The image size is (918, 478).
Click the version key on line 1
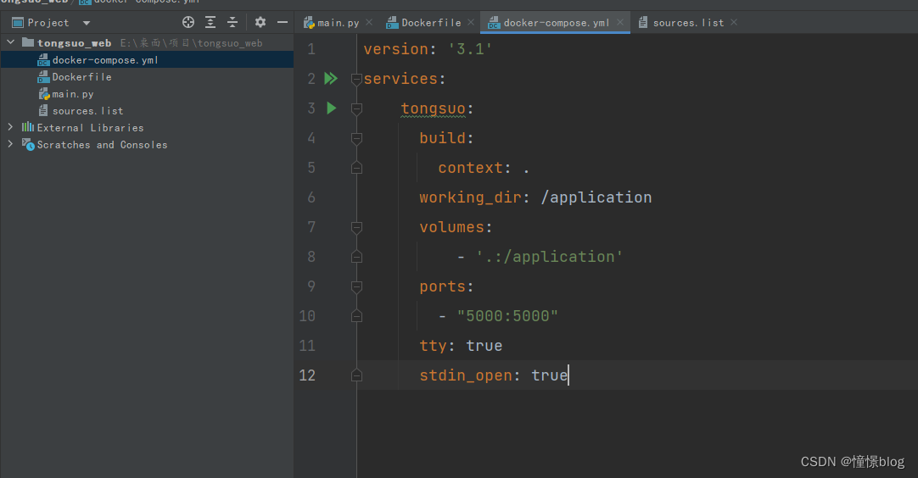click(395, 49)
